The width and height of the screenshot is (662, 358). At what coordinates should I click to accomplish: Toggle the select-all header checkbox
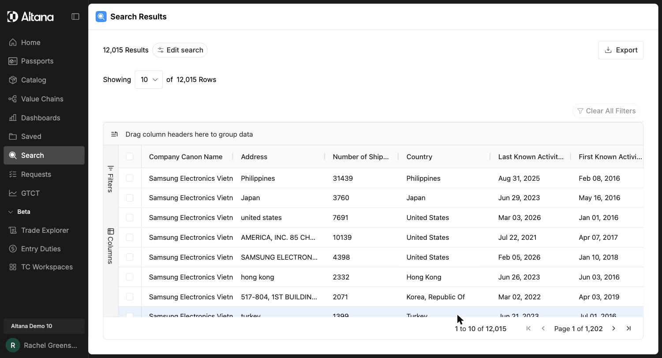click(130, 157)
